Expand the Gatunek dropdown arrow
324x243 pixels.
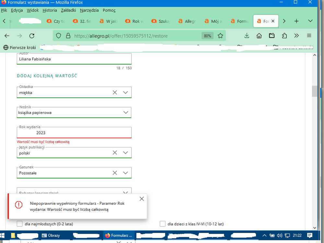[x=126, y=173]
